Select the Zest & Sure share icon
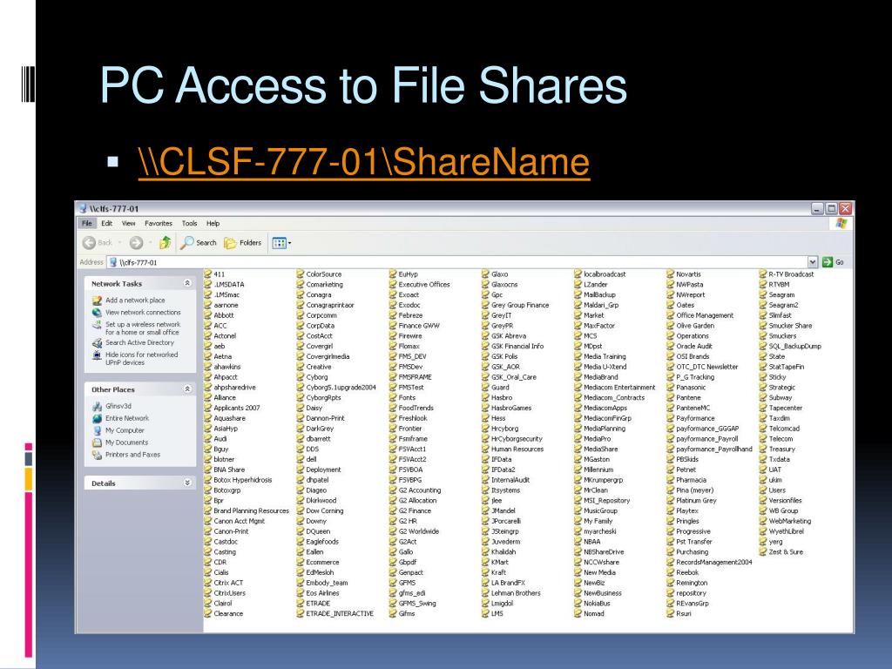This screenshot has height=669, width=892. 763,551
